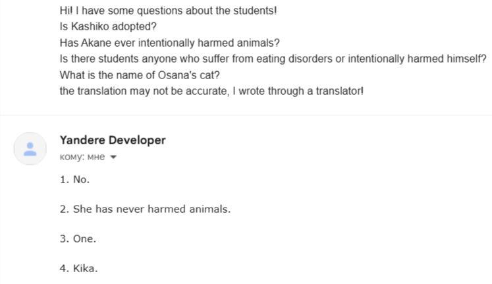Screen dimensions: 492x284
Task: Click the horizontal divider between messages
Action: click(x=246, y=115)
